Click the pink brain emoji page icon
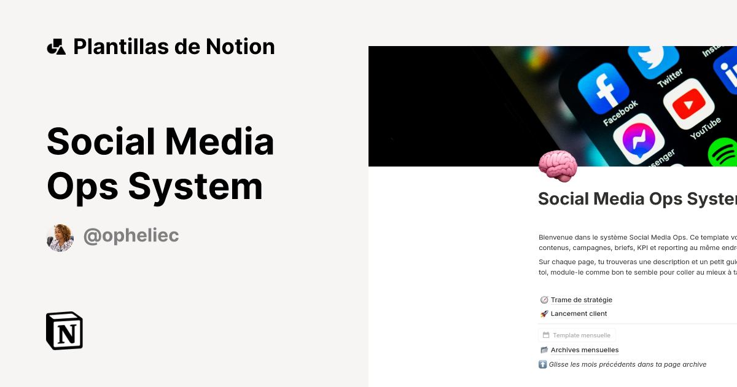Viewport: 737px width, 387px height. point(558,165)
